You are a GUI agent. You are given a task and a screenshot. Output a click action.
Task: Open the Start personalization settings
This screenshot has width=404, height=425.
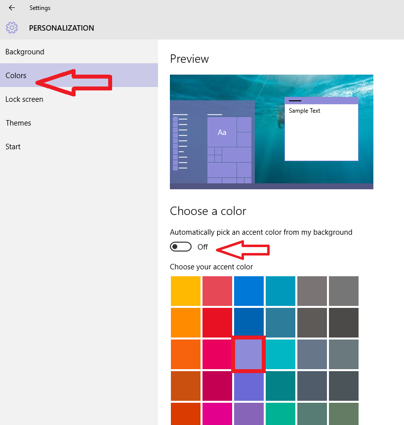13,146
